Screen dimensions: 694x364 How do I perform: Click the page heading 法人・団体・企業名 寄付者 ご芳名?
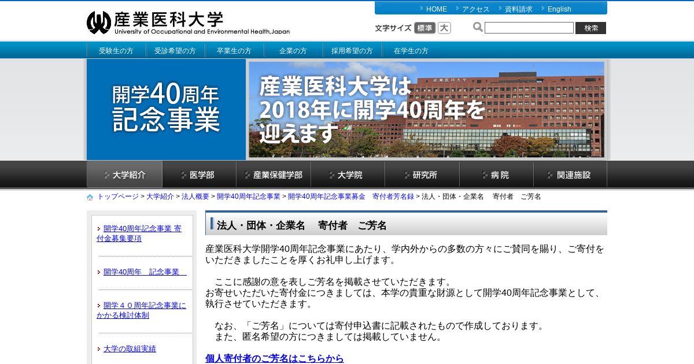click(x=302, y=225)
